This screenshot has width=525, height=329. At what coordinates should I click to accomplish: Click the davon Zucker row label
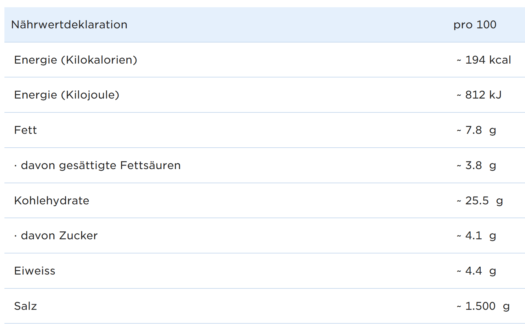click(59, 235)
